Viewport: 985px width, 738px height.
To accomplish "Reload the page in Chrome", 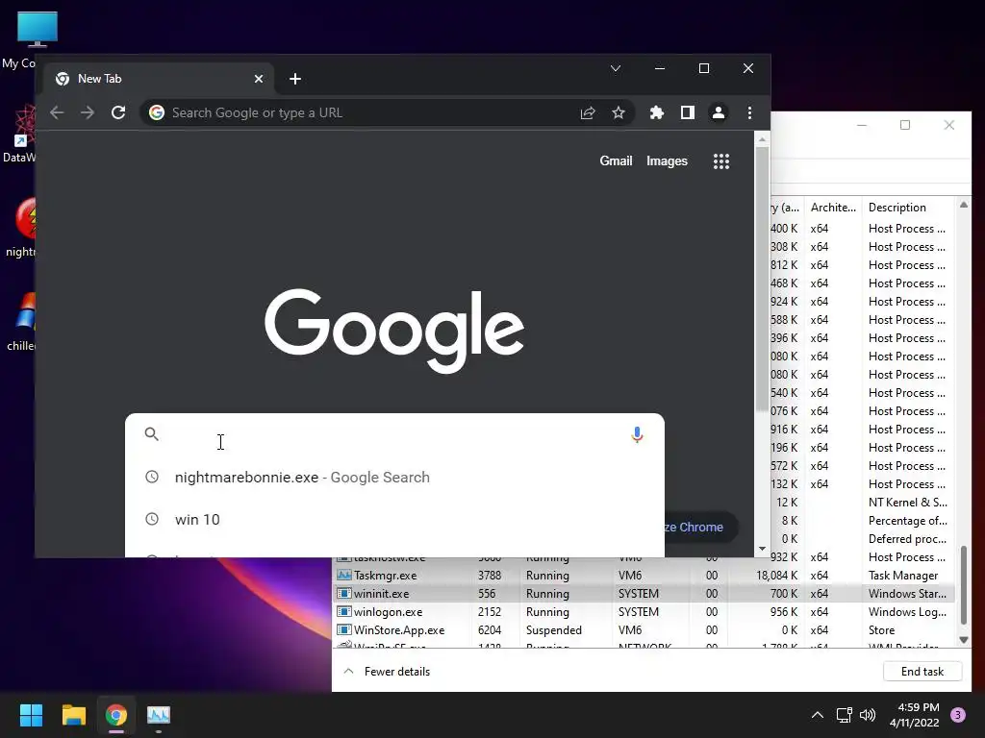I will [x=118, y=113].
